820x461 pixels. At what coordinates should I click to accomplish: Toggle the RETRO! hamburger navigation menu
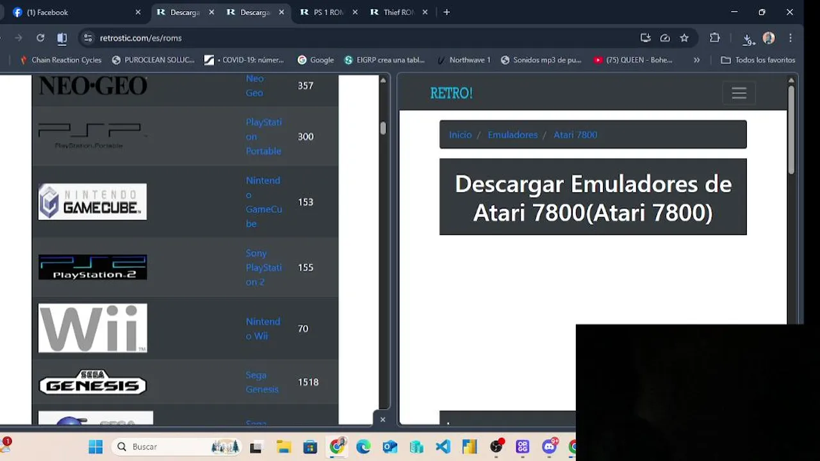click(x=739, y=93)
